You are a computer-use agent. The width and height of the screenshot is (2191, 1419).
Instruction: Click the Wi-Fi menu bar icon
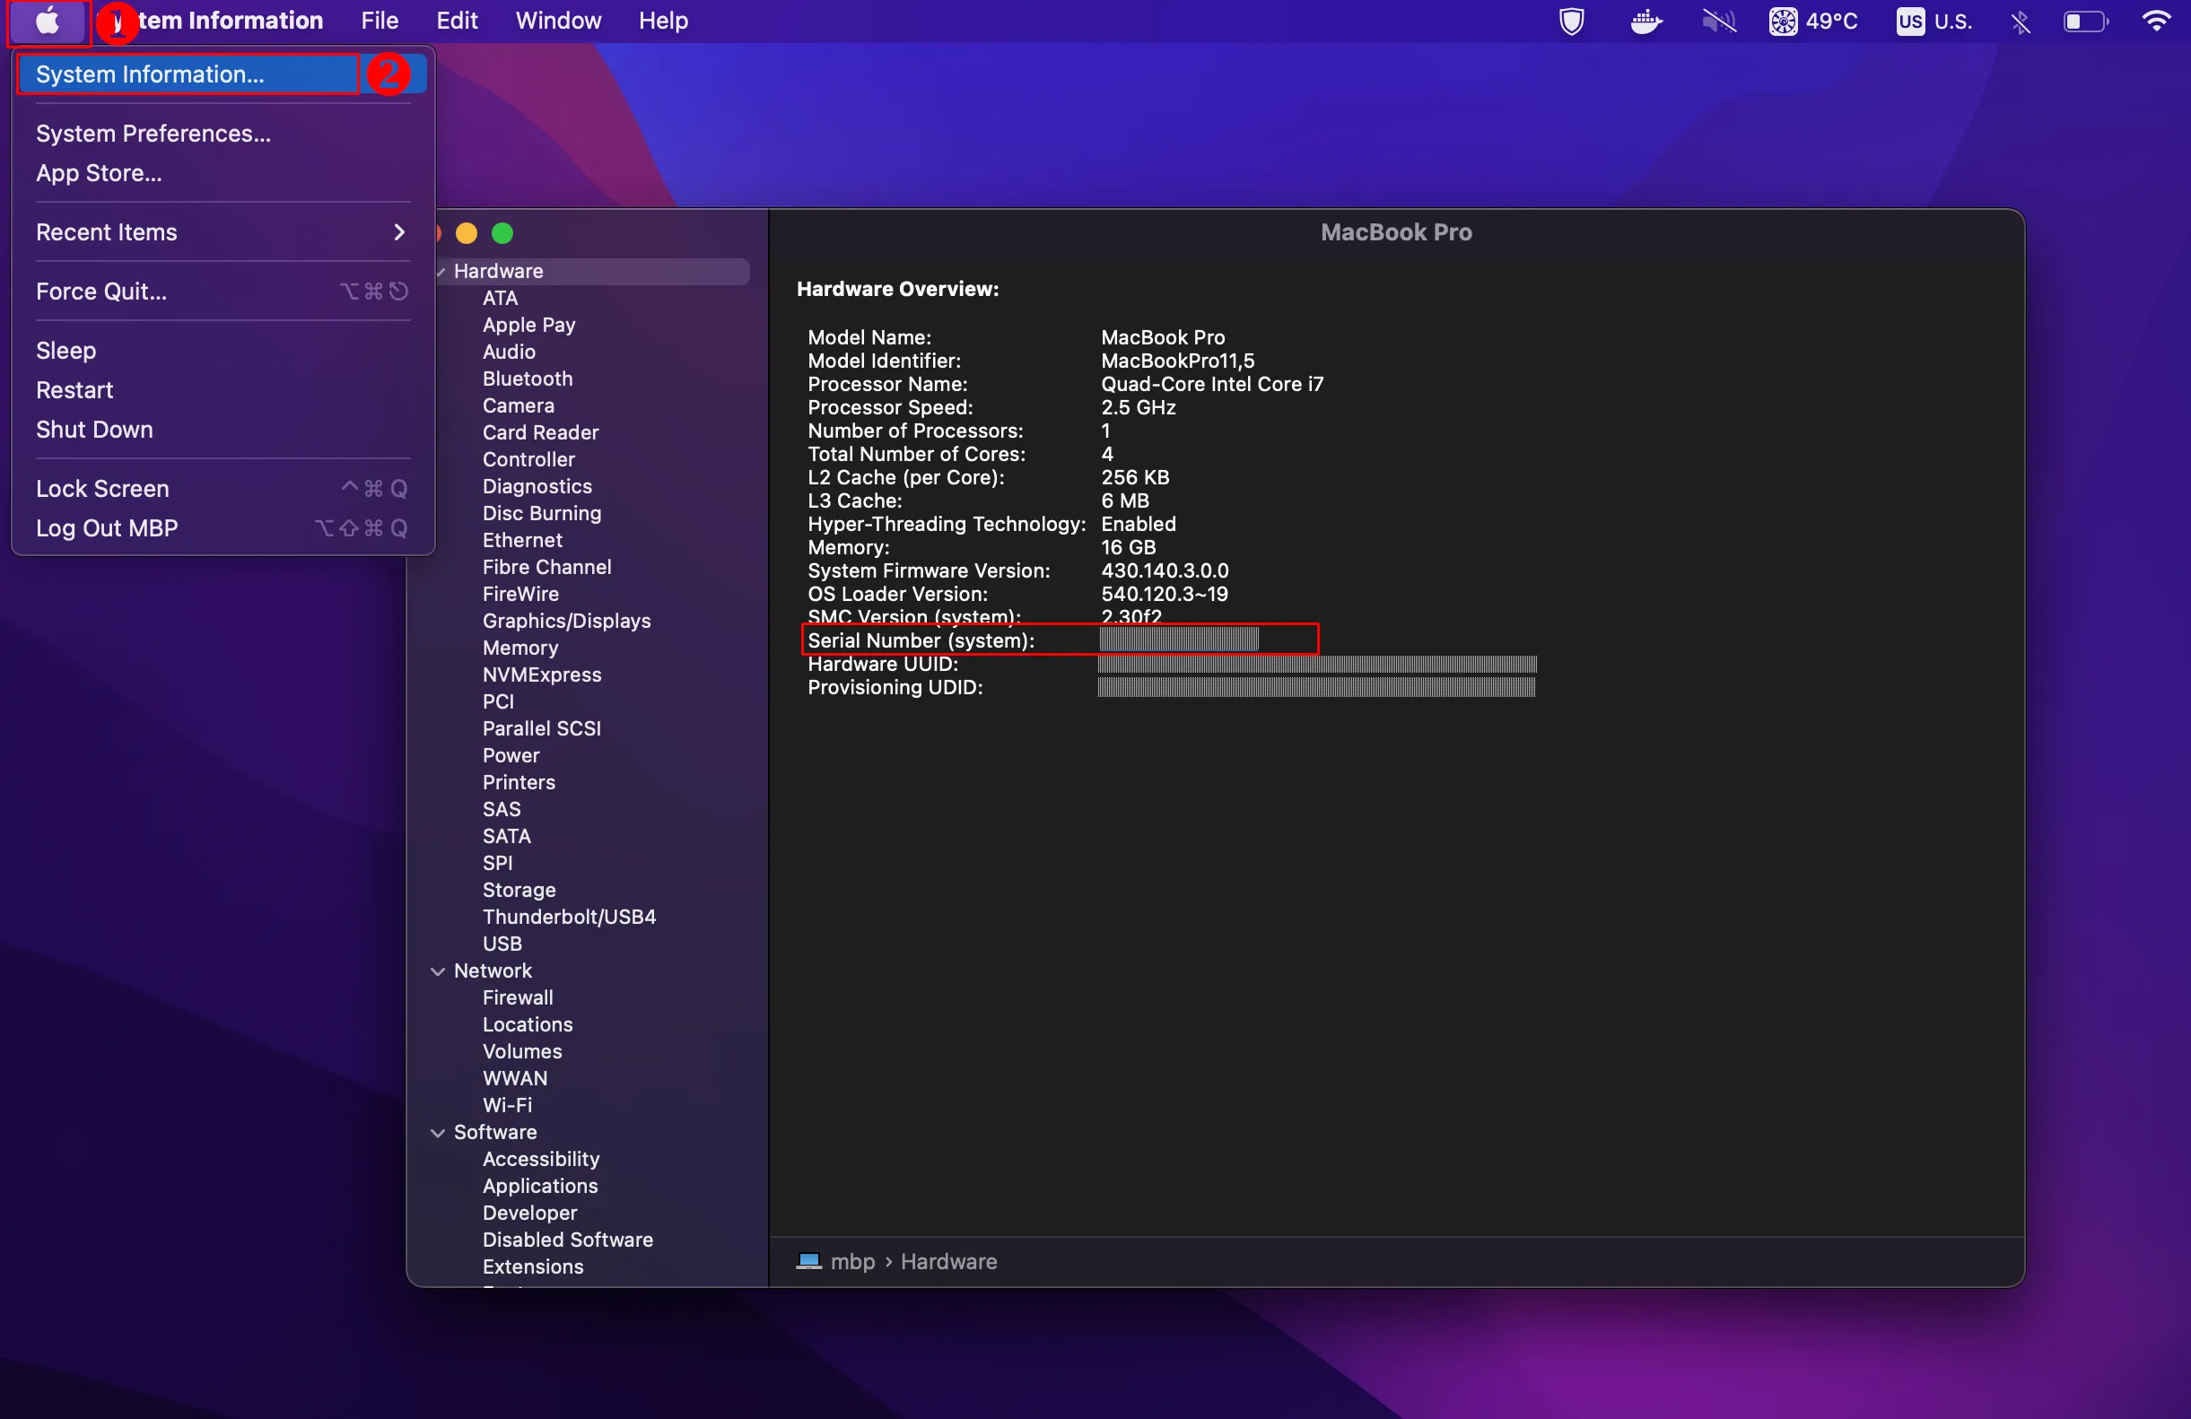[2155, 21]
